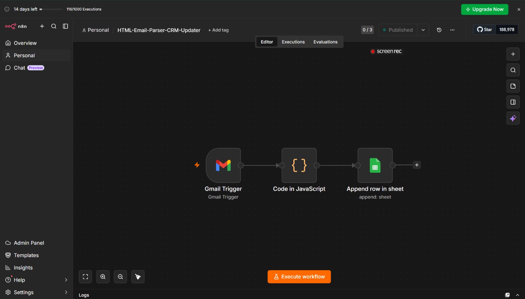Select the Append row in sheet node
Screen dimensions: 525x299
375,165
